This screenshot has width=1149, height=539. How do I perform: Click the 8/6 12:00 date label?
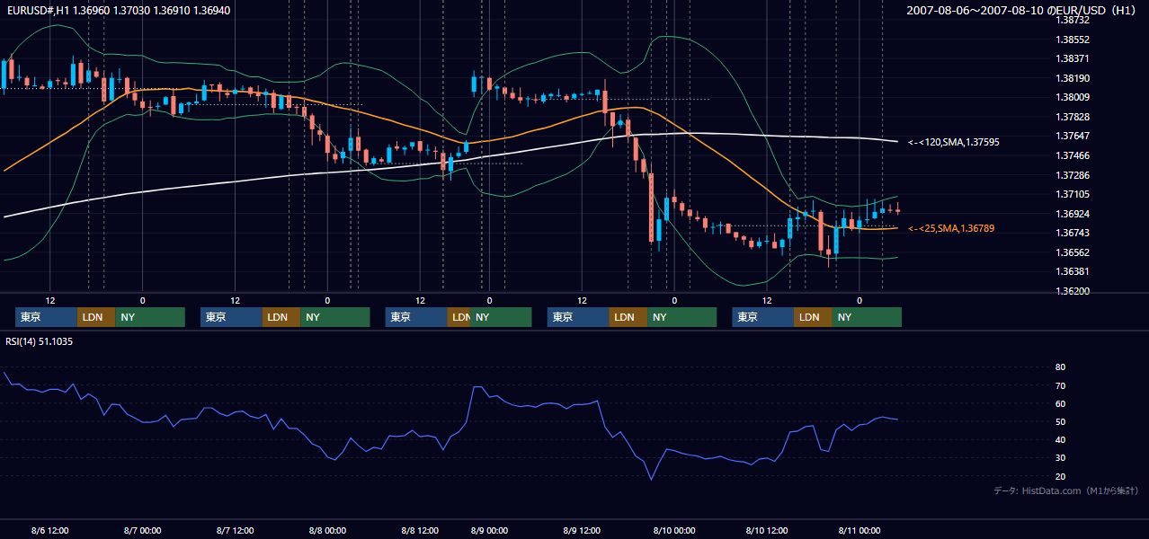click(x=49, y=530)
